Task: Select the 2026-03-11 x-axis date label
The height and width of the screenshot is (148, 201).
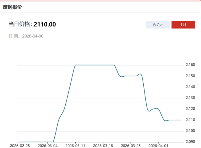Action: [x=75, y=145]
